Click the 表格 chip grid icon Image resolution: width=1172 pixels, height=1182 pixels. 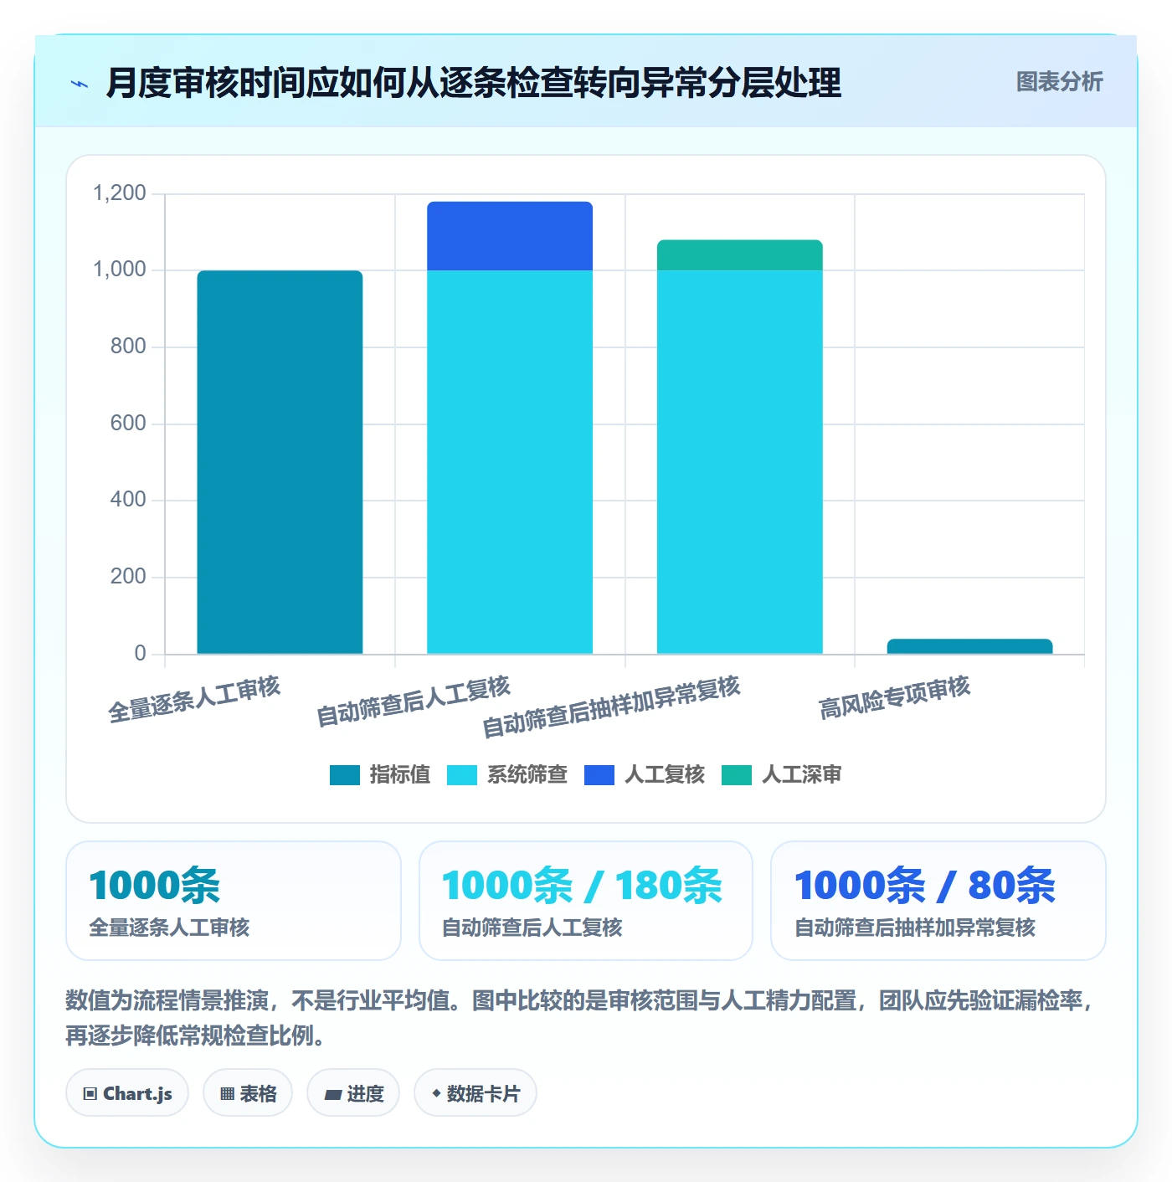coord(227,1094)
